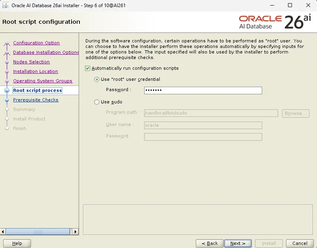Go back with the Back button
The height and width of the screenshot is (248, 317).
tap(210, 243)
